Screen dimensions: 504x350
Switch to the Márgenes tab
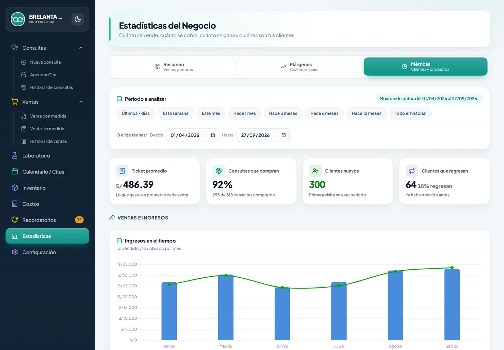(300, 67)
